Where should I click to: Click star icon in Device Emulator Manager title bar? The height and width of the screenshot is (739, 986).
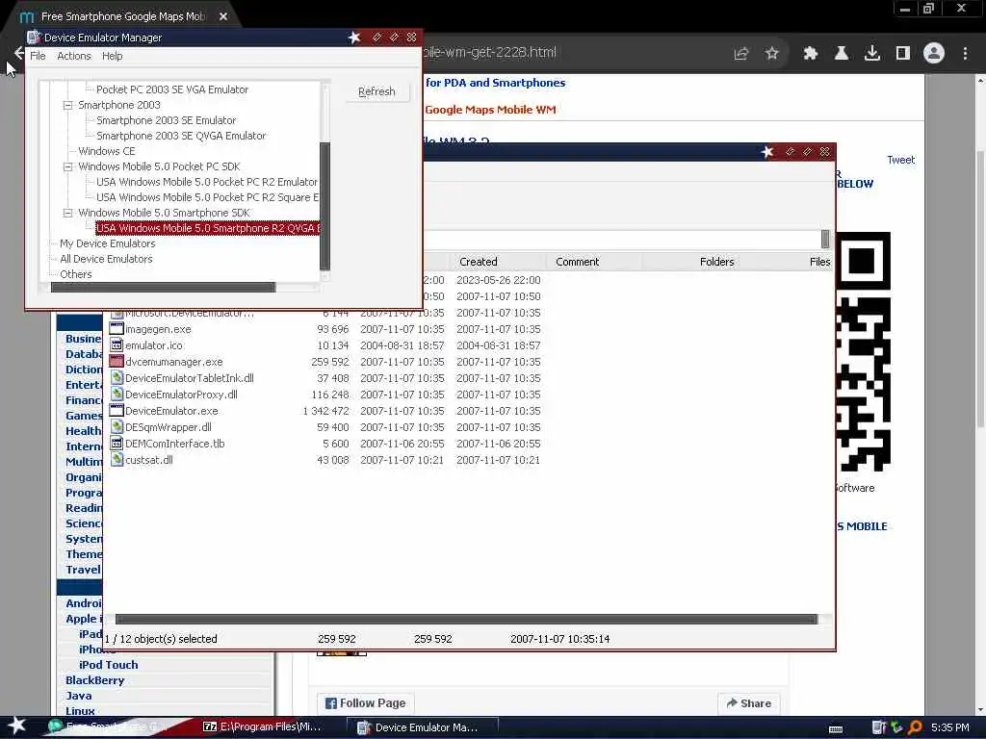pyautogui.click(x=354, y=38)
